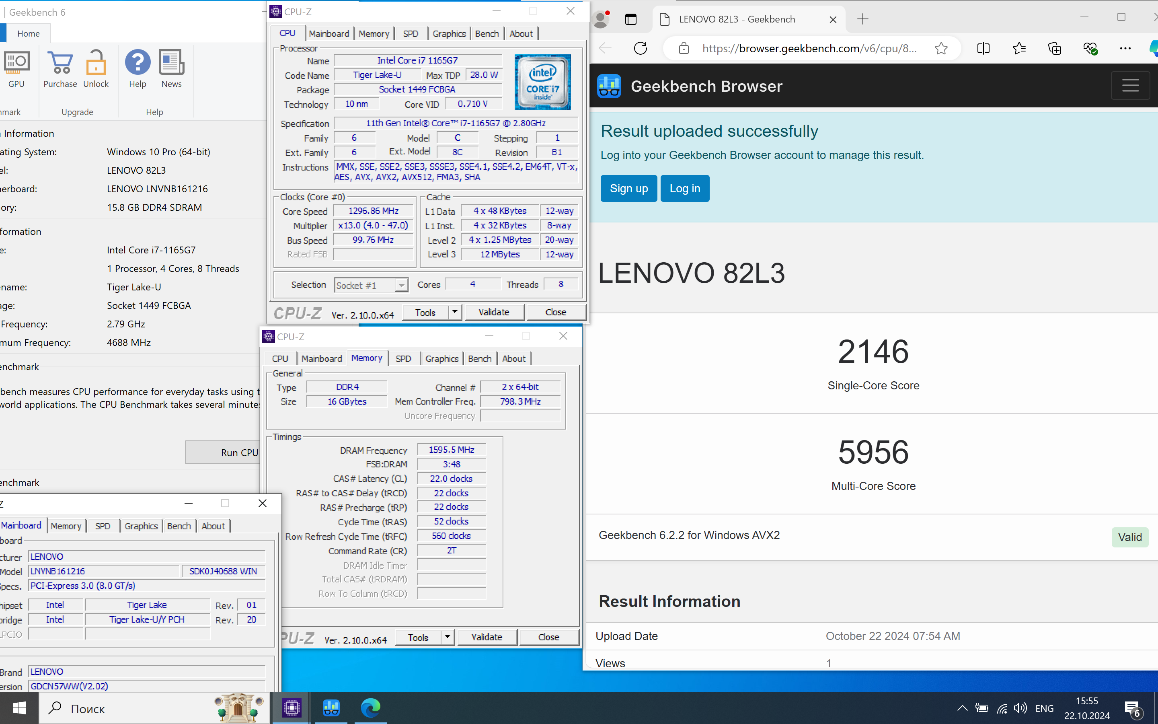This screenshot has width=1158, height=724.
Task: Add this page to favorites star
Action: click(941, 48)
